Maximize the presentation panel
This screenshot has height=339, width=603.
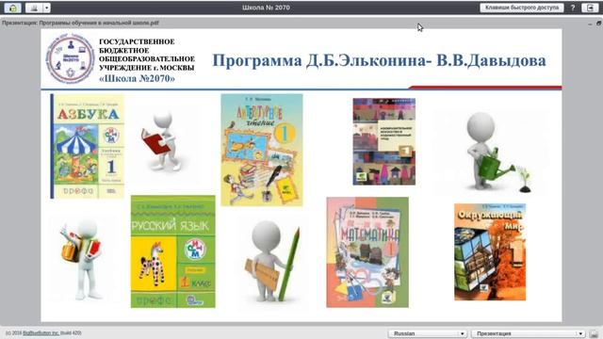pyautogui.click(x=598, y=23)
